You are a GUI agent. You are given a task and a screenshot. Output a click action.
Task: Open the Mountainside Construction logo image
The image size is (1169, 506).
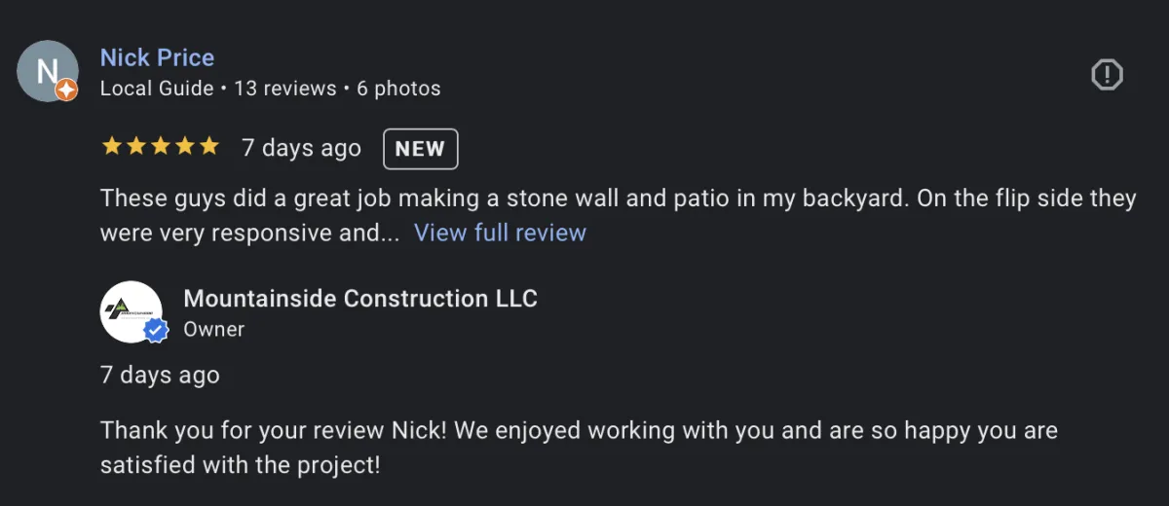tap(131, 311)
